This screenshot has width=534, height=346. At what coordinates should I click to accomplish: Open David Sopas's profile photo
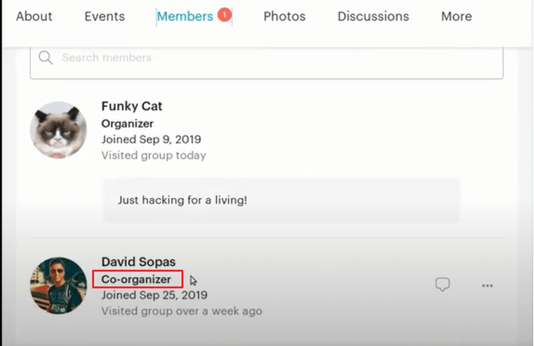58,286
